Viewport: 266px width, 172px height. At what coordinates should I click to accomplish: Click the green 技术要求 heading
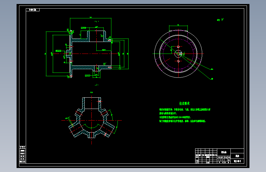(184, 103)
